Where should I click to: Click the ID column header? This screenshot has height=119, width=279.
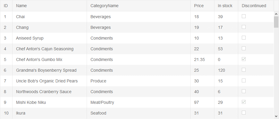(x=6, y=6)
